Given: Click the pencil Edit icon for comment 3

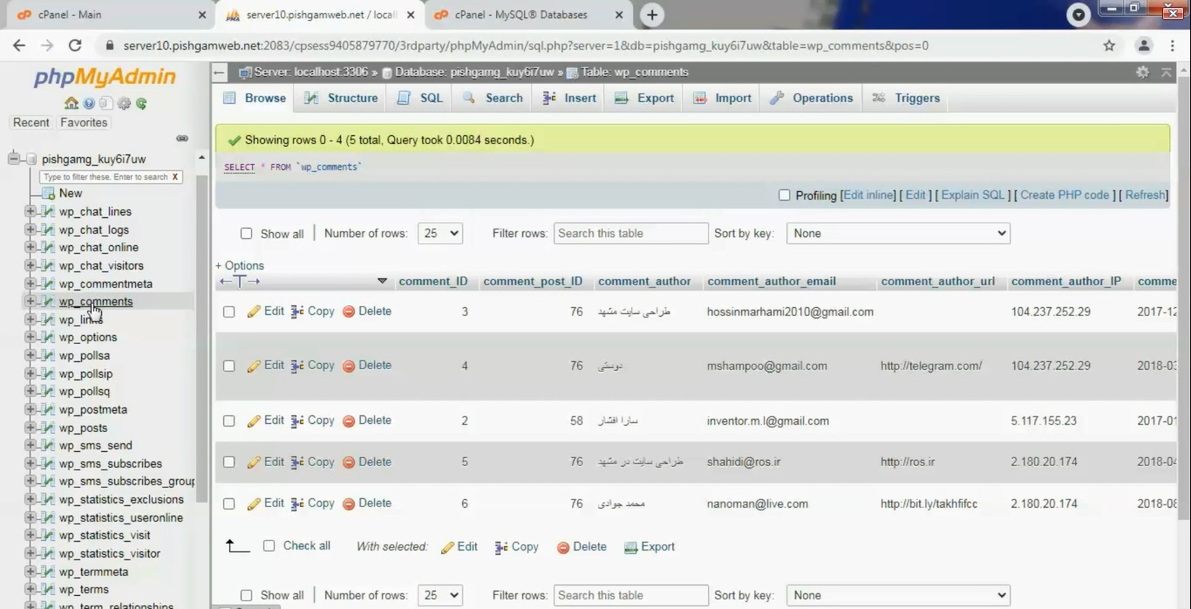Looking at the screenshot, I should coord(254,311).
